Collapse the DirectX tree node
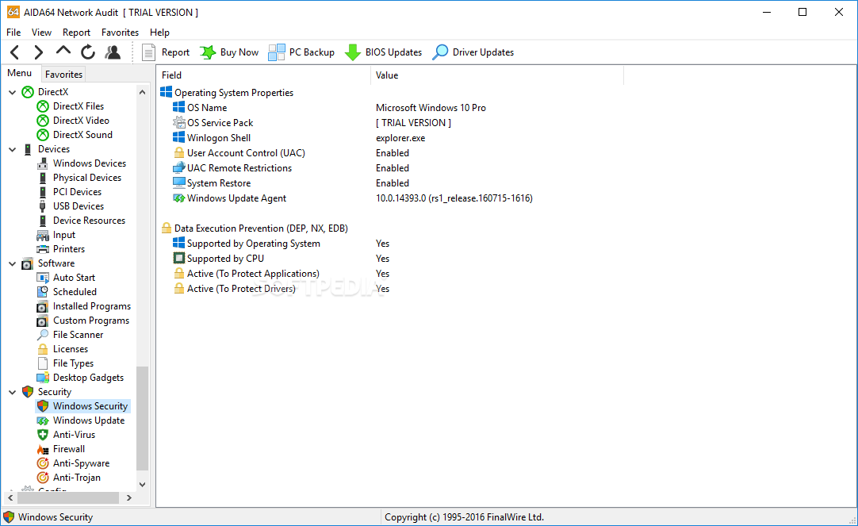 click(x=12, y=92)
